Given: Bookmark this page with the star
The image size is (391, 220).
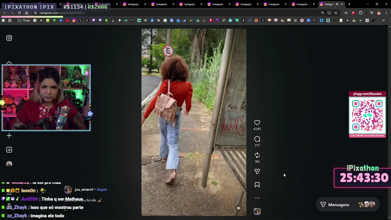Looking at the screenshot, I should (336, 13).
